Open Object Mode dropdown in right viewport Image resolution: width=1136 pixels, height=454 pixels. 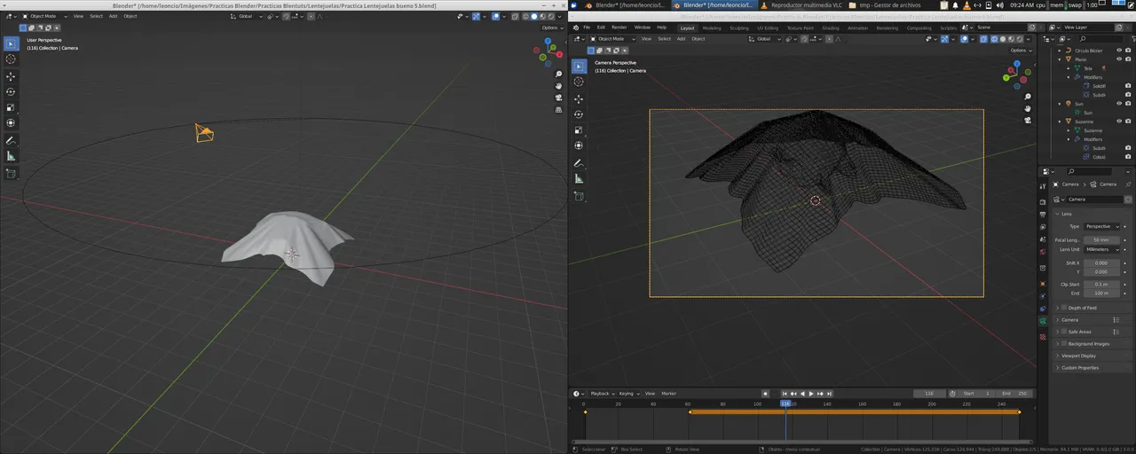pos(611,39)
